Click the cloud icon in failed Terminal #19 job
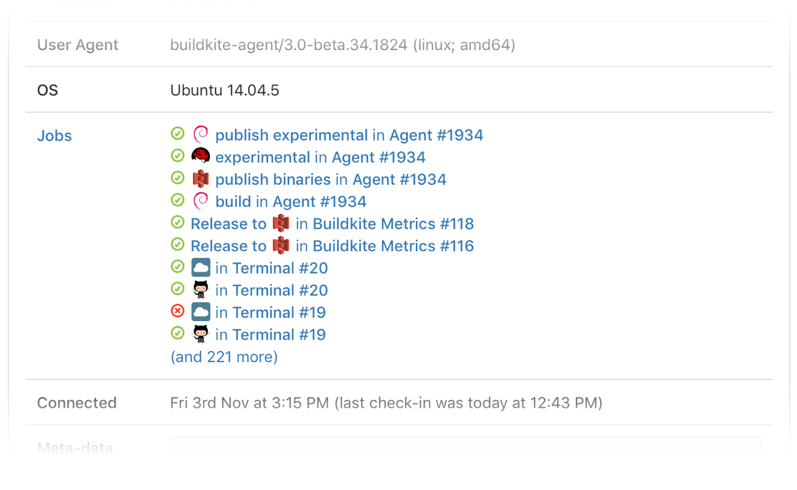The height and width of the screenshot is (490, 797). 200,312
